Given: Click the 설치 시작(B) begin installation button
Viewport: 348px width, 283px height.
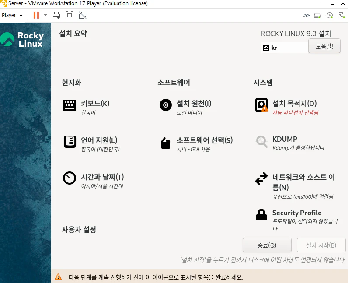Looking at the screenshot, I should click(x=321, y=245).
